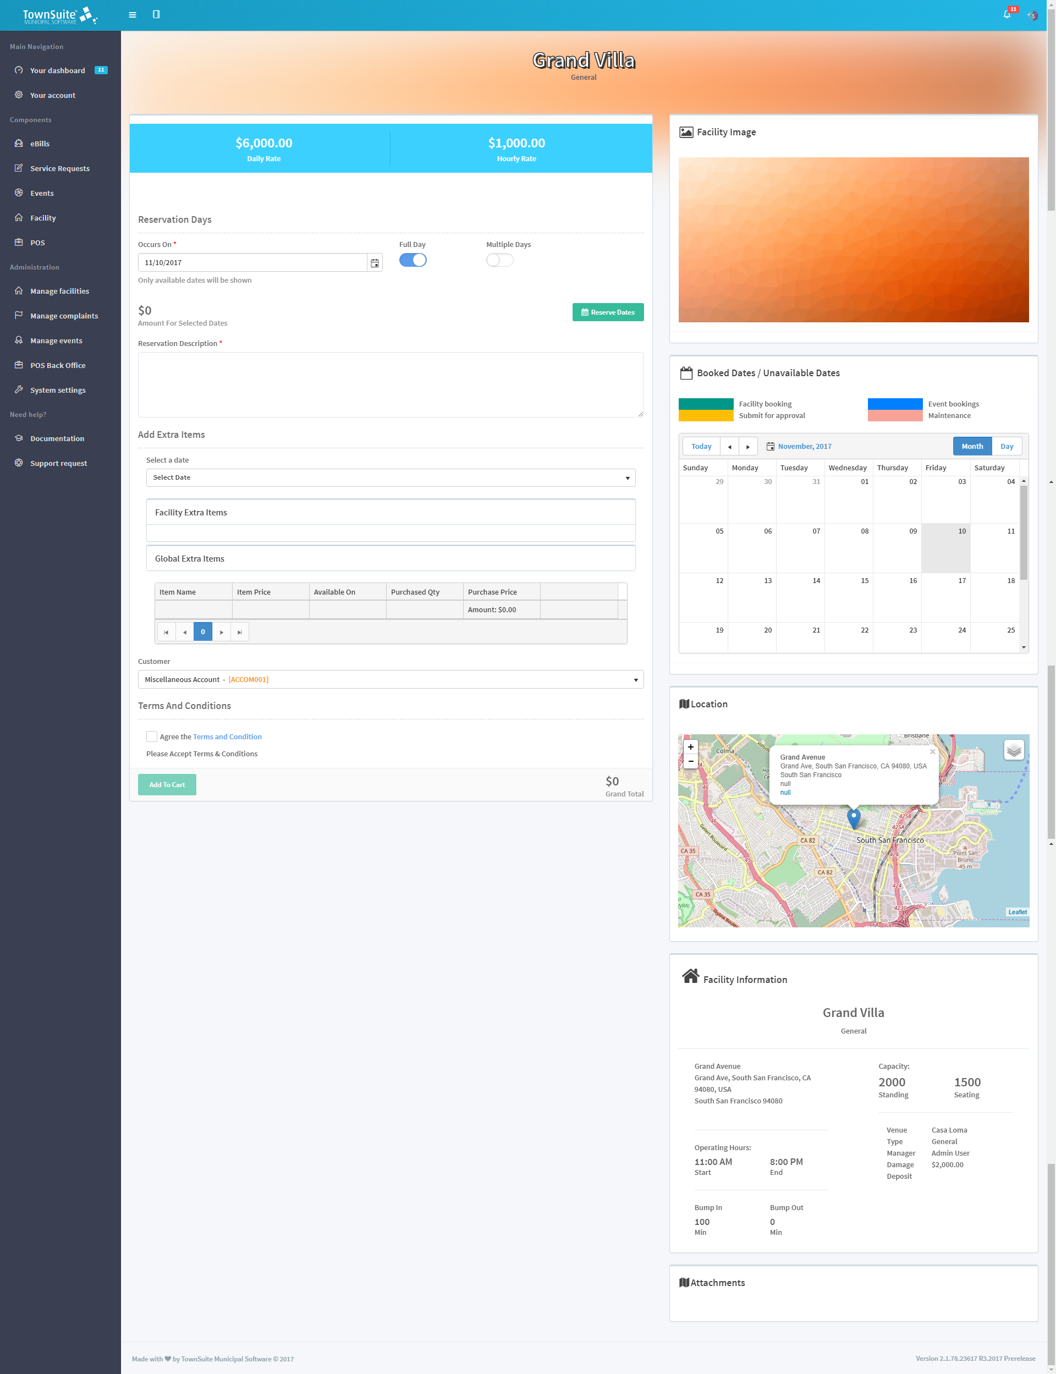The width and height of the screenshot is (1056, 1374).
Task: Disable the Full Day toggle
Action: [x=413, y=260]
